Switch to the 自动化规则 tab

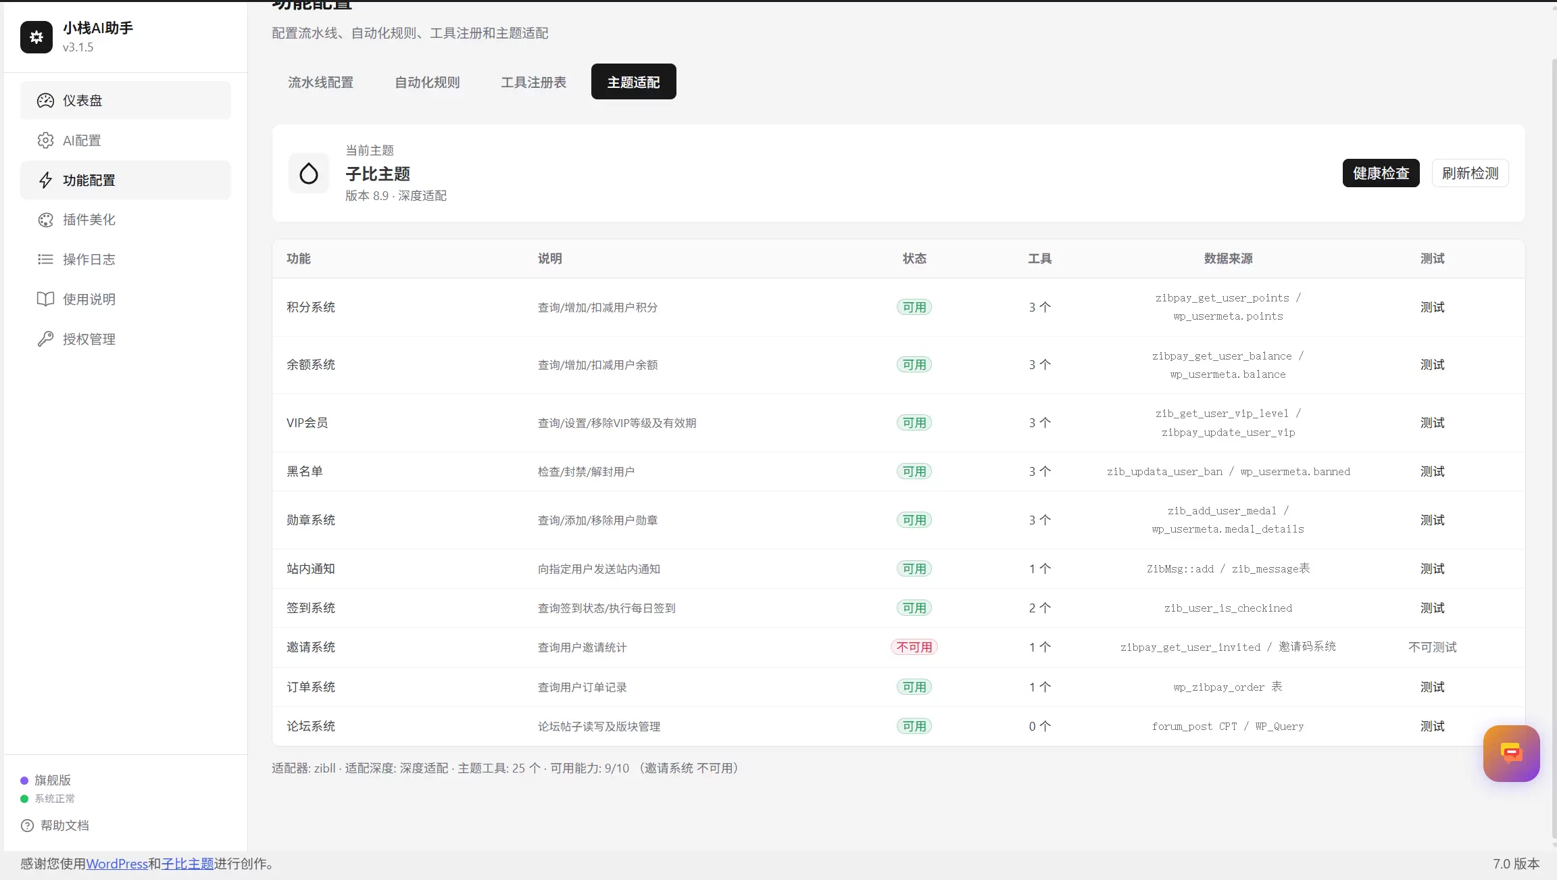click(x=427, y=82)
